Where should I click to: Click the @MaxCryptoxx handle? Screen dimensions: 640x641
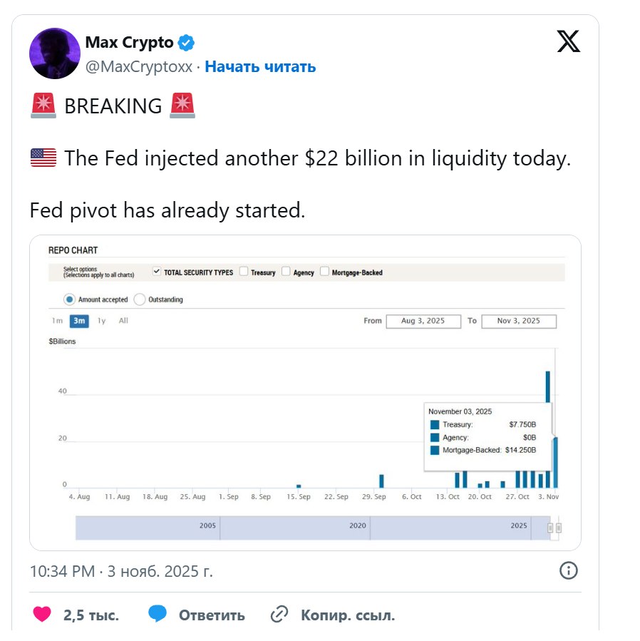139,67
